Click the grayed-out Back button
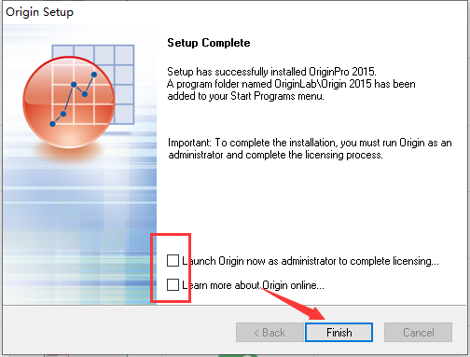This screenshot has width=470, height=357. [x=270, y=333]
